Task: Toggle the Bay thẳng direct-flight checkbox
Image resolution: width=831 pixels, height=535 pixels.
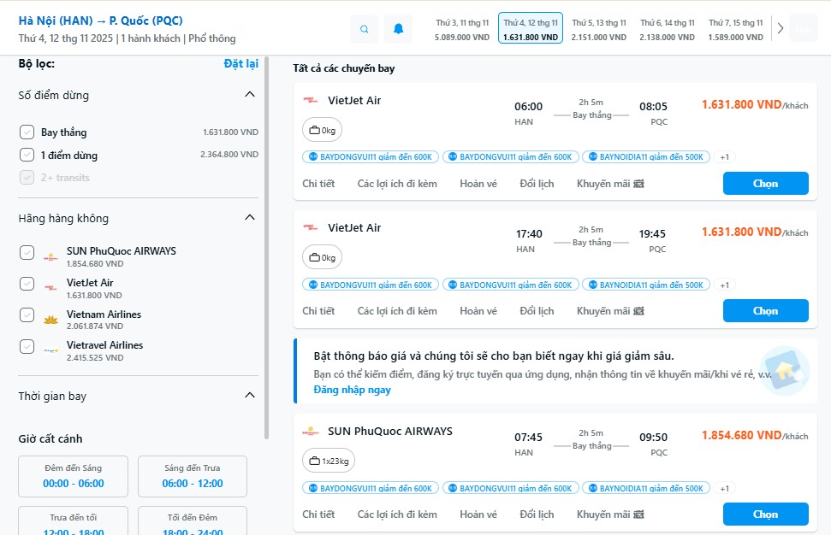Action: (27, 132)
